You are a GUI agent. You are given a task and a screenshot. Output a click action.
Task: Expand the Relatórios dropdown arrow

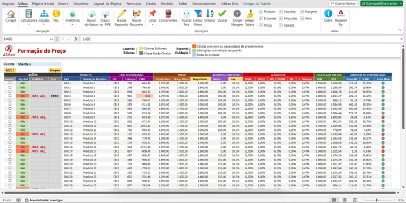[x=72, y=24]
